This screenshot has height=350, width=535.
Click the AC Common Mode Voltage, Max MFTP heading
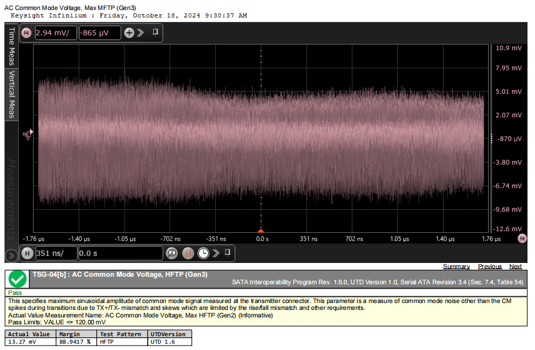coord(70,8)
